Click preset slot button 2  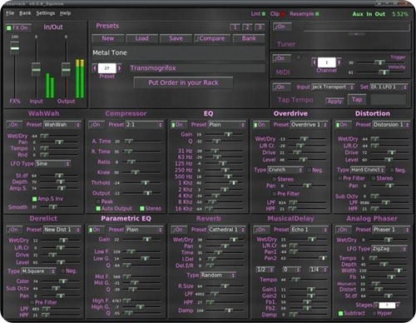tap(247, 27)
